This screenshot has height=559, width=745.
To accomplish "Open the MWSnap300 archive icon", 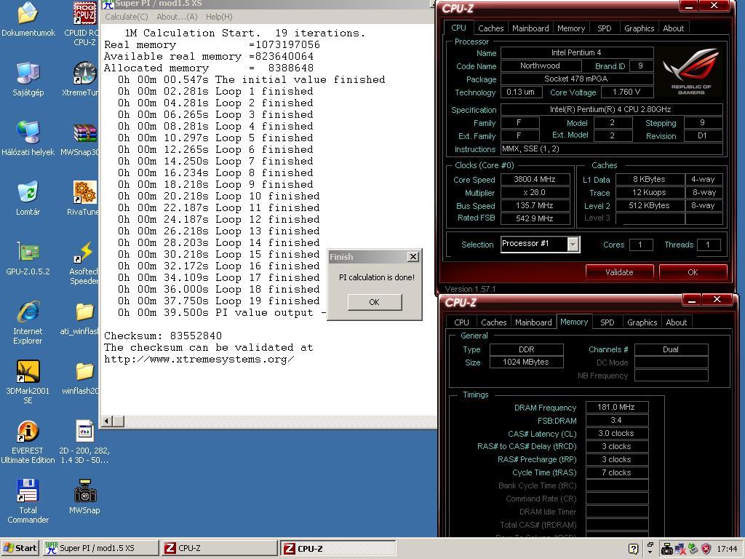I will (84, 132).
